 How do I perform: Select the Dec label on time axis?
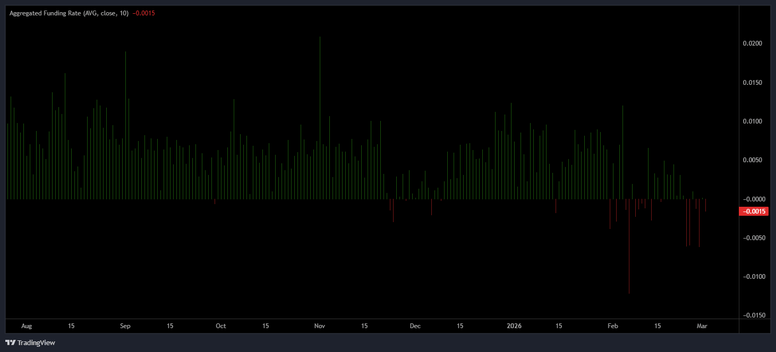pyautogui.click(x=415, y=326)
